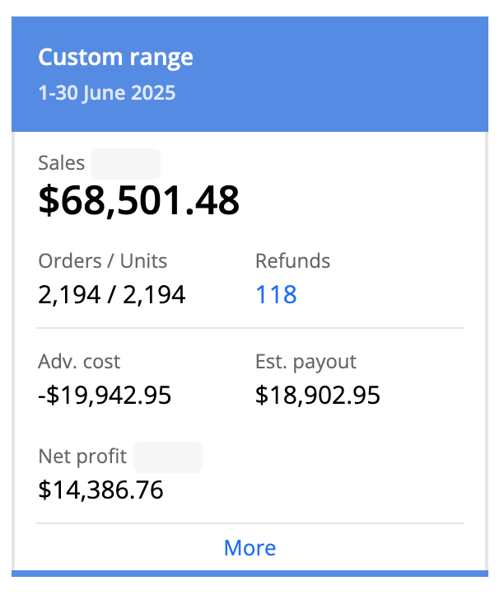The width and height of the screenshot is (504, 595).
Task: Click the 118 refunds link
Action: (x=276, y=294)
